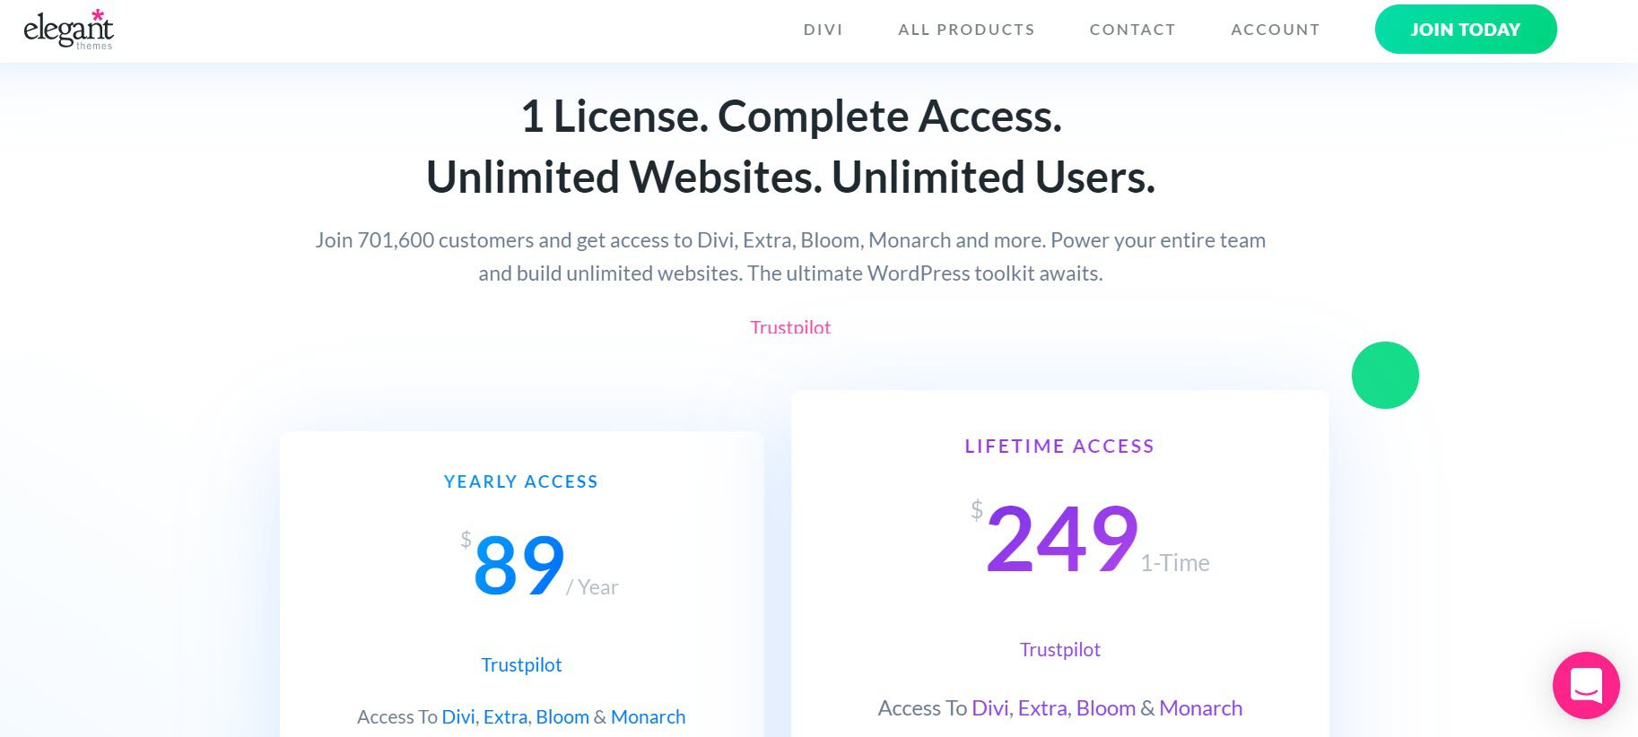
Task: Click the $249 one-time price
Action: [x=1059, y=538]
